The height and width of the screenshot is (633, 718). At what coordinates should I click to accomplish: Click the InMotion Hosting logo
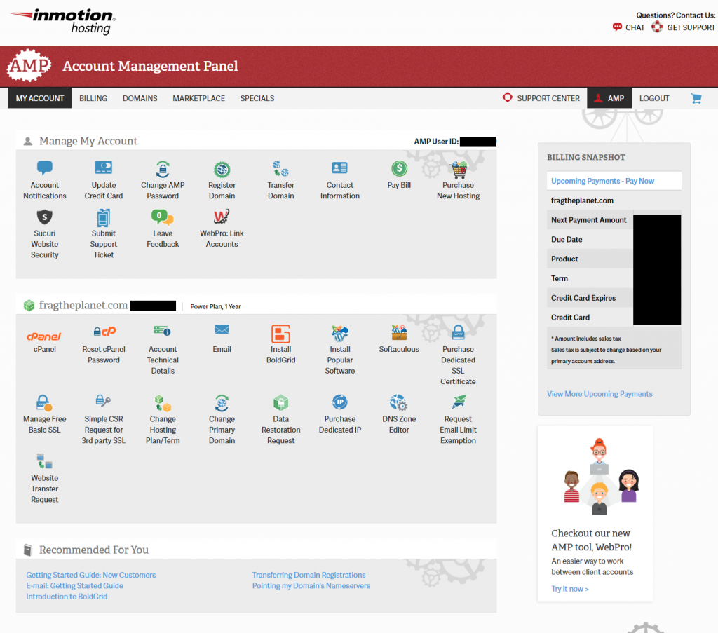click(x=63, y=21)
